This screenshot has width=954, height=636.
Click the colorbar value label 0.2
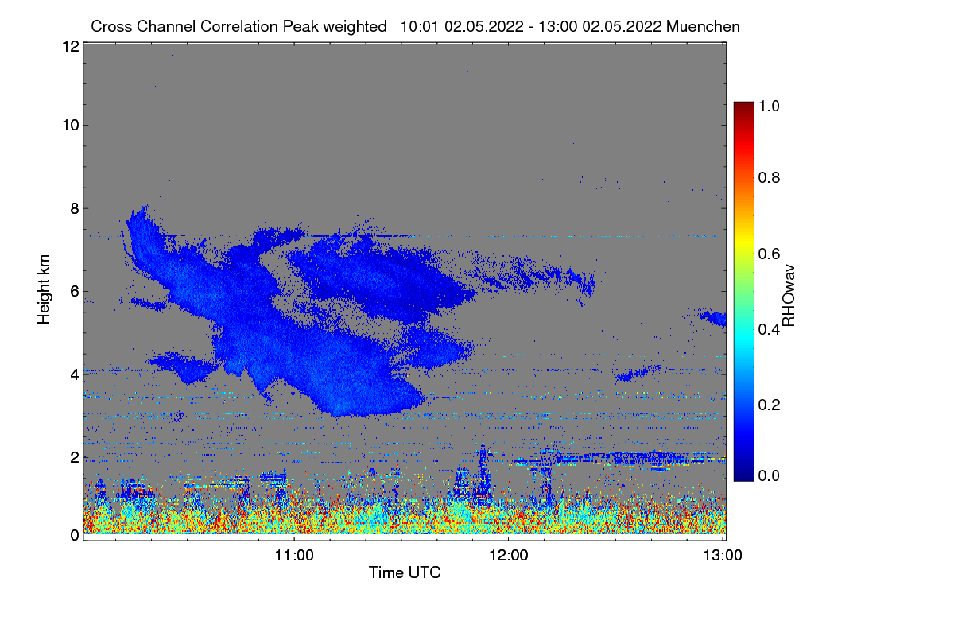[770, 404]
